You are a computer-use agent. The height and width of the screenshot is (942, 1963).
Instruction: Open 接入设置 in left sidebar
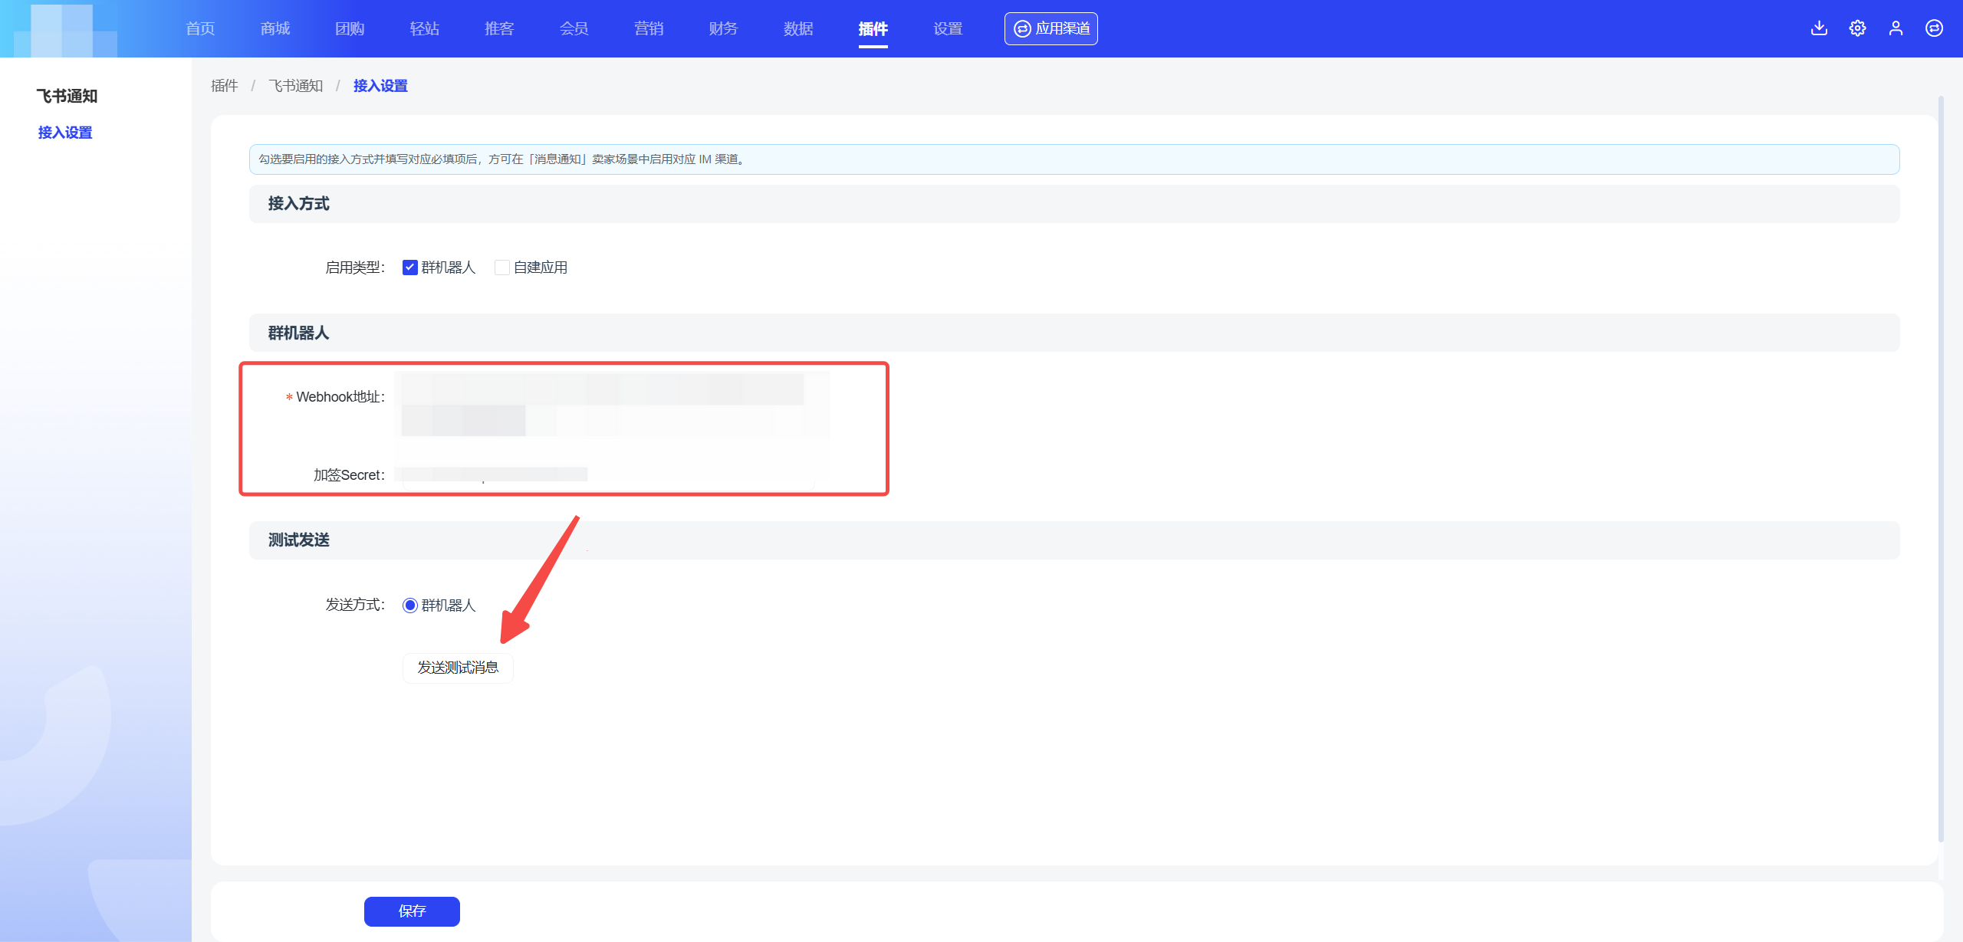click(65, 133)
